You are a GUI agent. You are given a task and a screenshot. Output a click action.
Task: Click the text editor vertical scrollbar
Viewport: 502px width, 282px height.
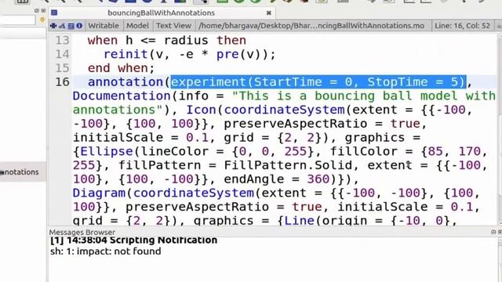tap(500, 128)
